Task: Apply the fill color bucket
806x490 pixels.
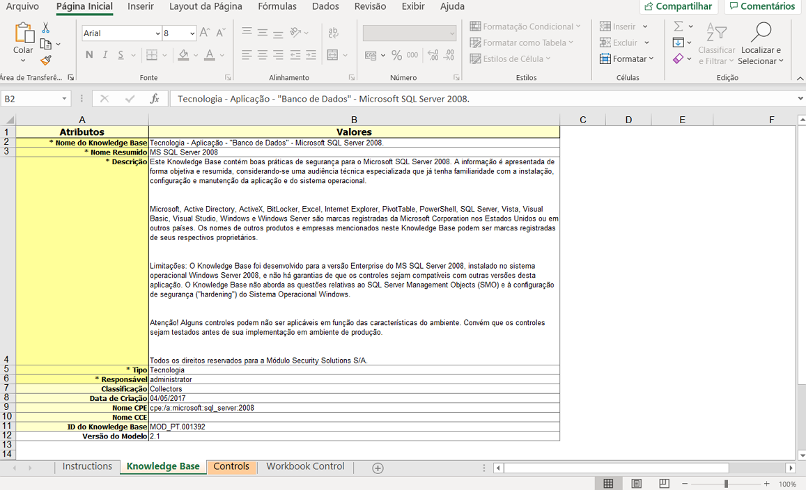Action: pyautogui.click(x=183, y=55)
